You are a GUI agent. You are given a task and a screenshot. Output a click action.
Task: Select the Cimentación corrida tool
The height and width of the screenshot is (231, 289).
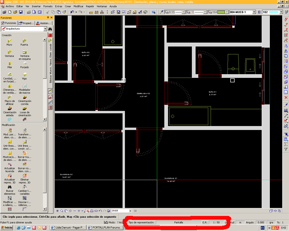click(x=24, y=100)
